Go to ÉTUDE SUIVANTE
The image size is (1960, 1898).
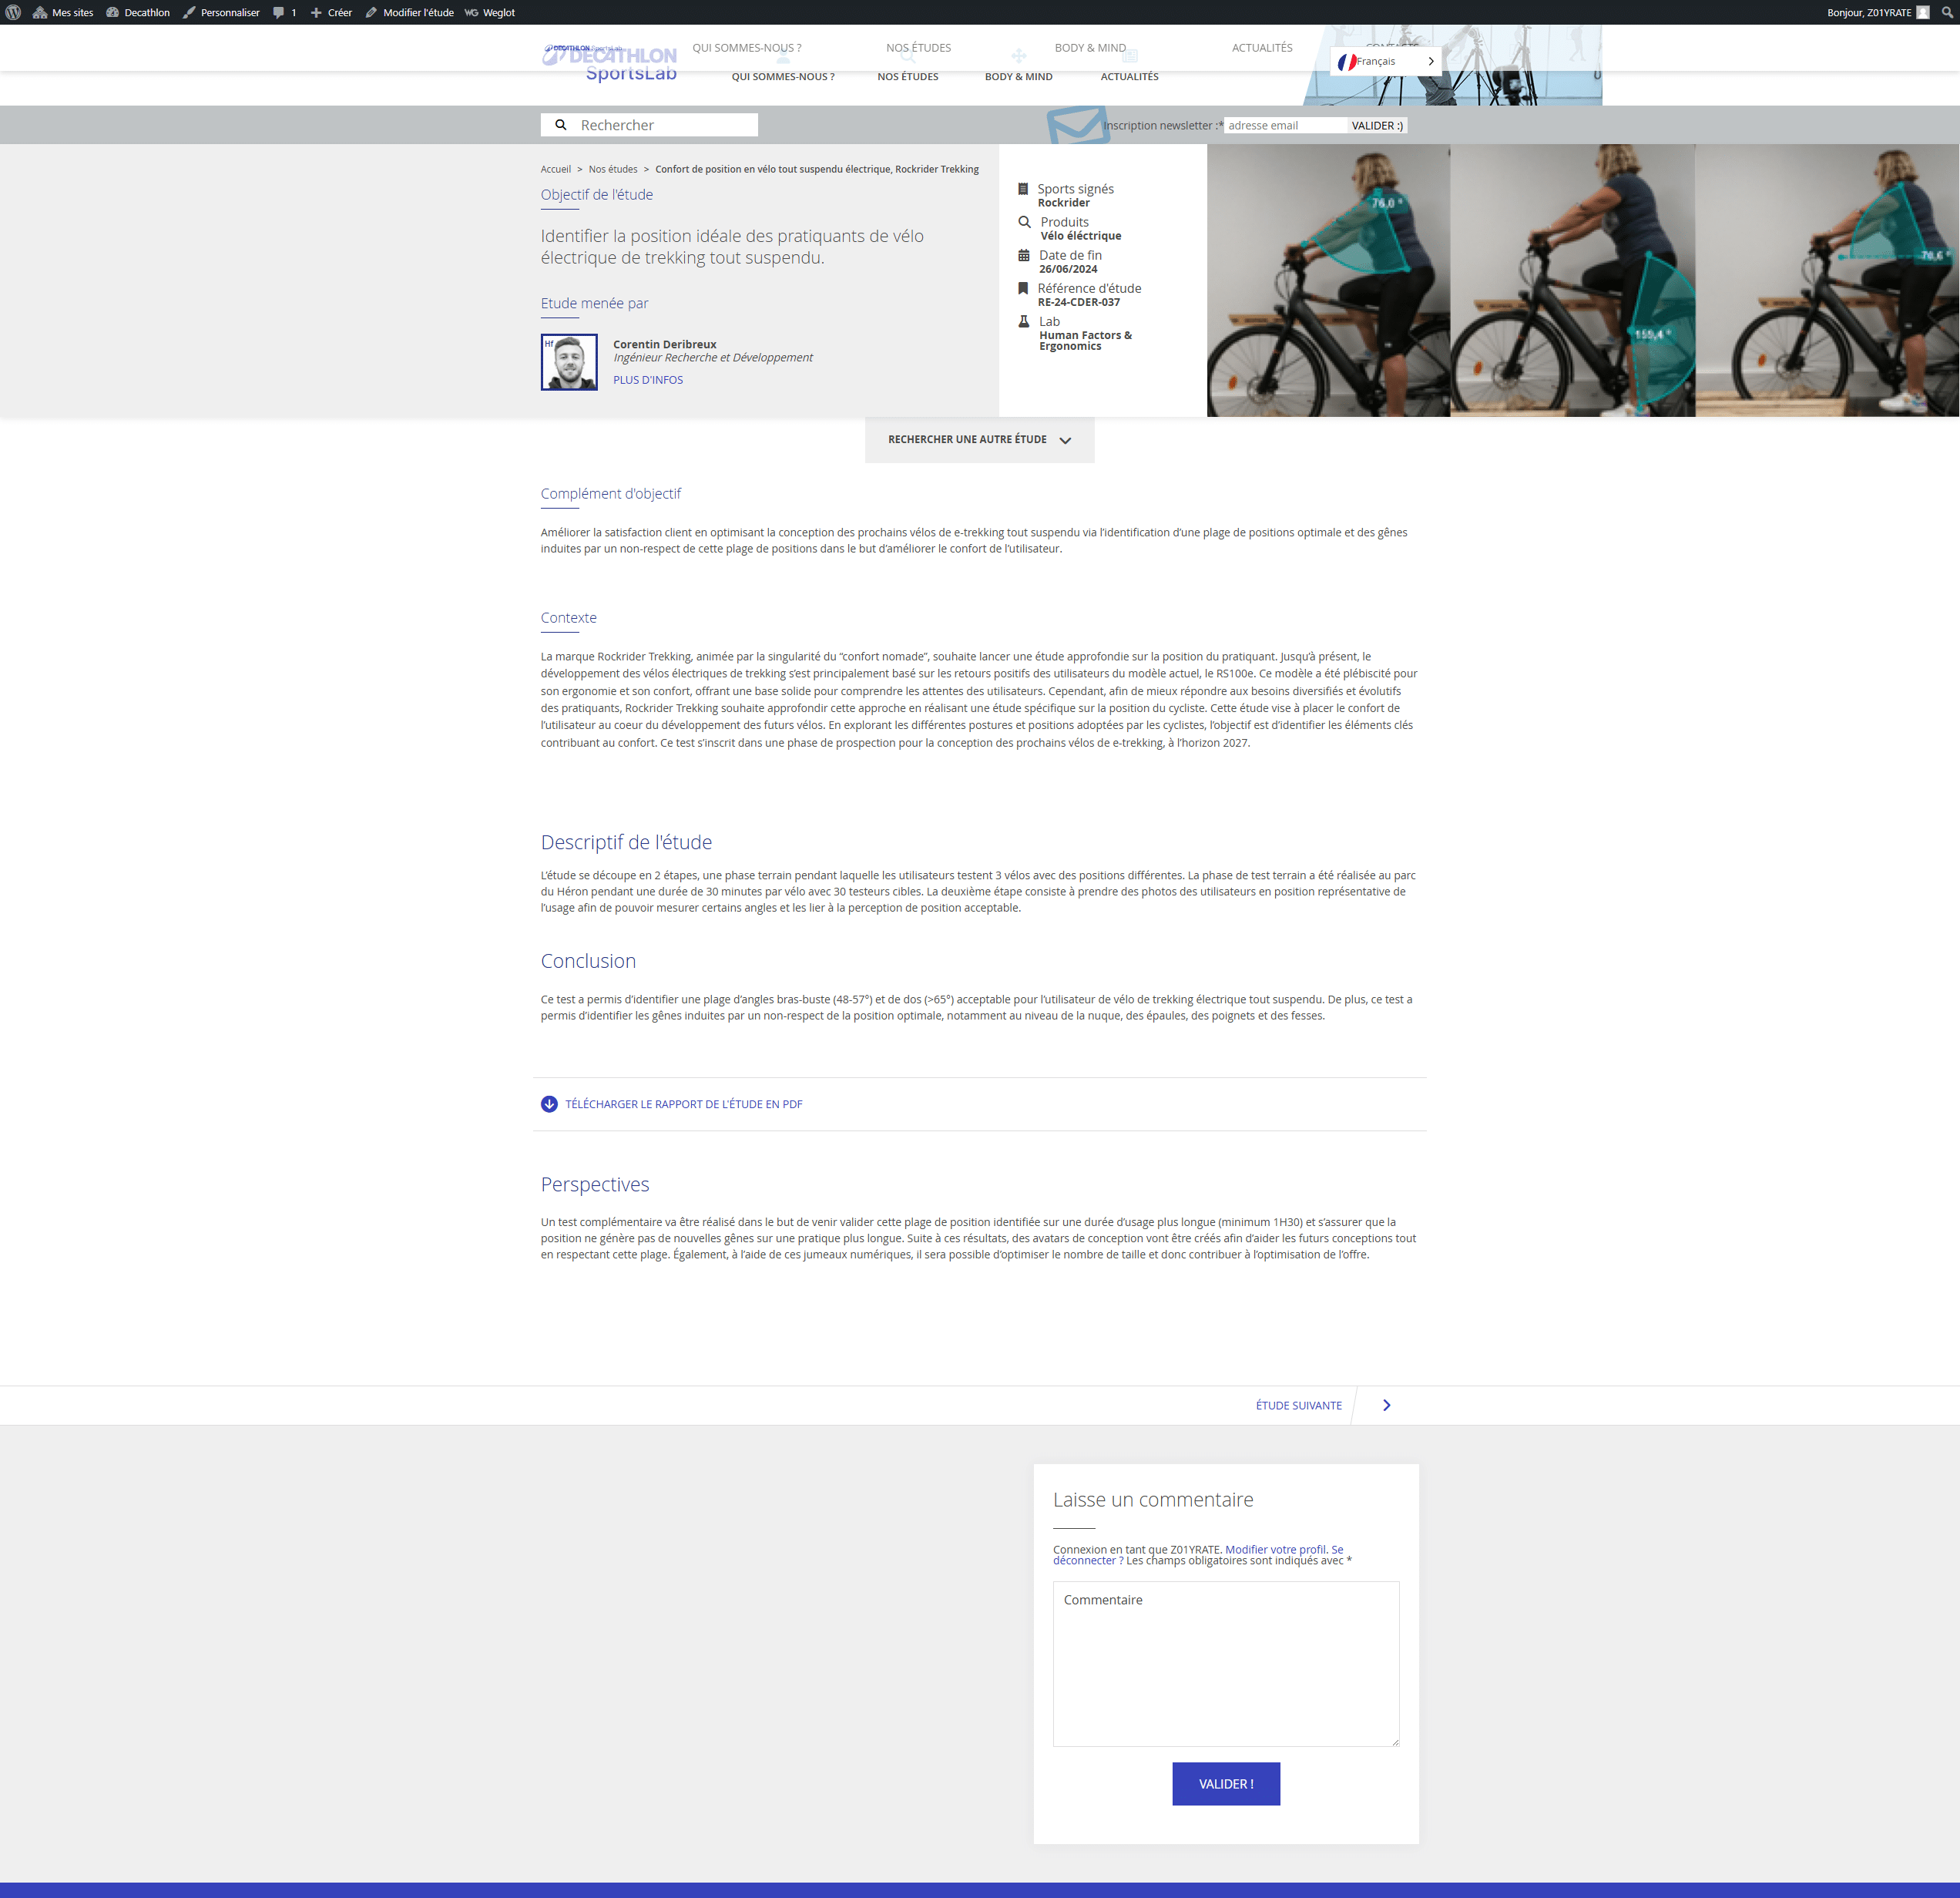tap(1298, 1405)
